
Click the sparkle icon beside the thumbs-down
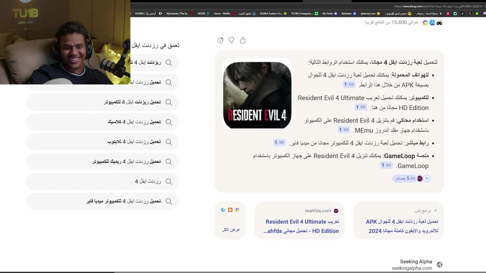[220, 40]
